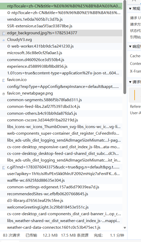
Task: Select libs_icons-wc_icons_ThumbDown_svg request row
Action: coord(61,127)
